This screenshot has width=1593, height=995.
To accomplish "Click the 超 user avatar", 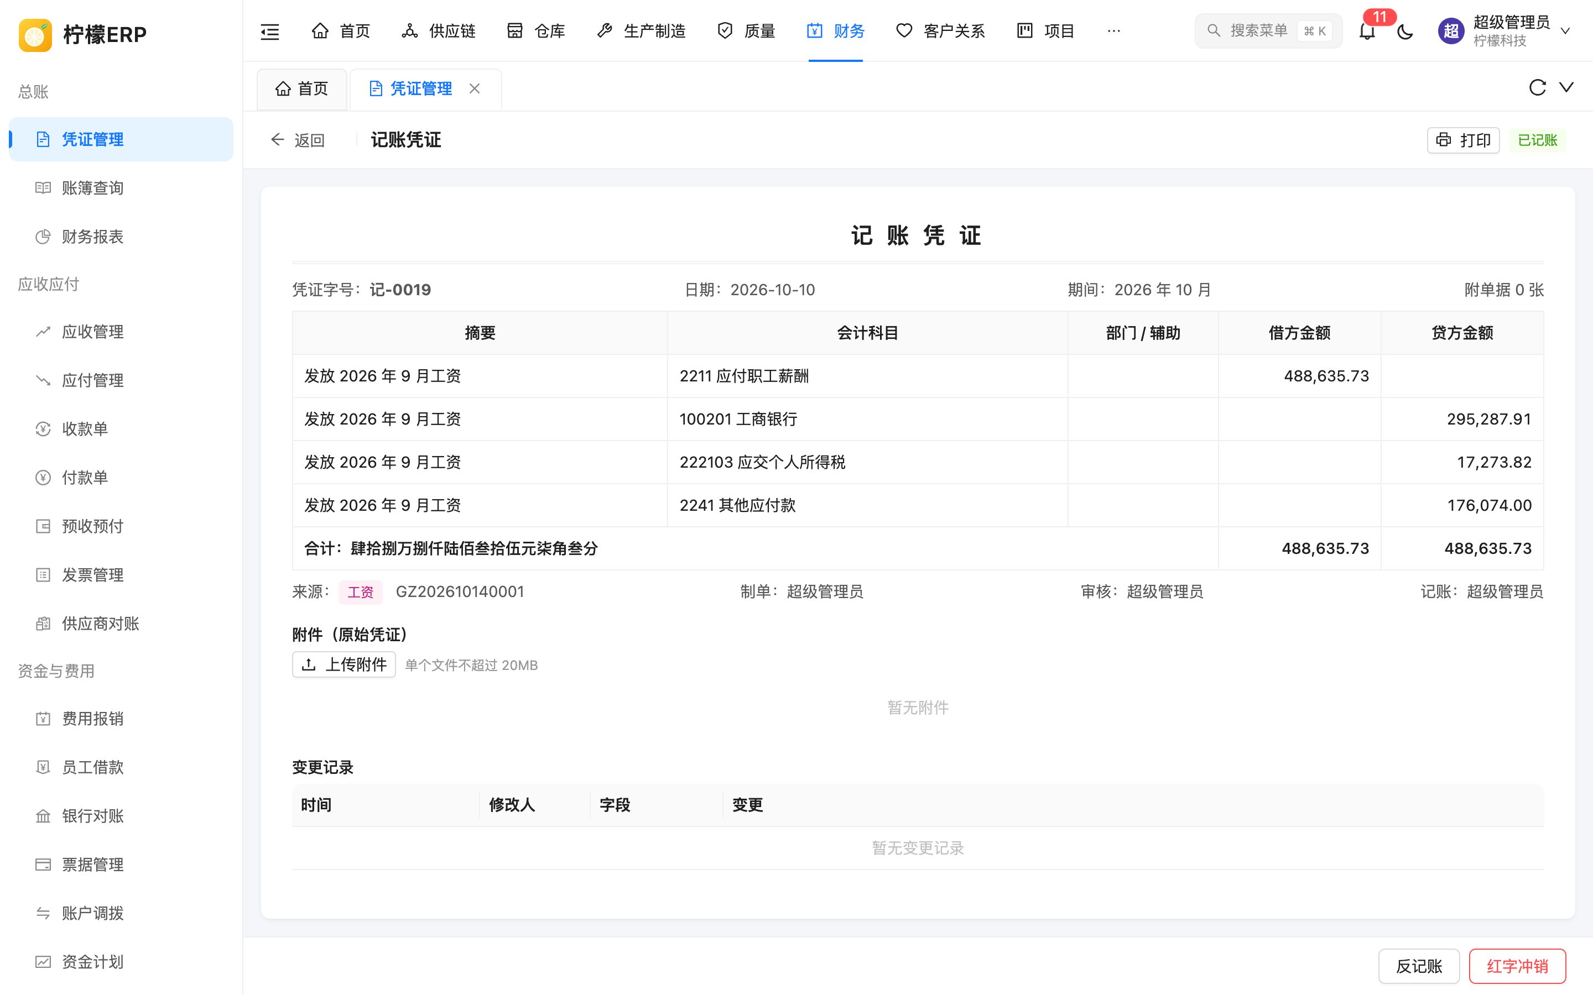I will 1450,31.
